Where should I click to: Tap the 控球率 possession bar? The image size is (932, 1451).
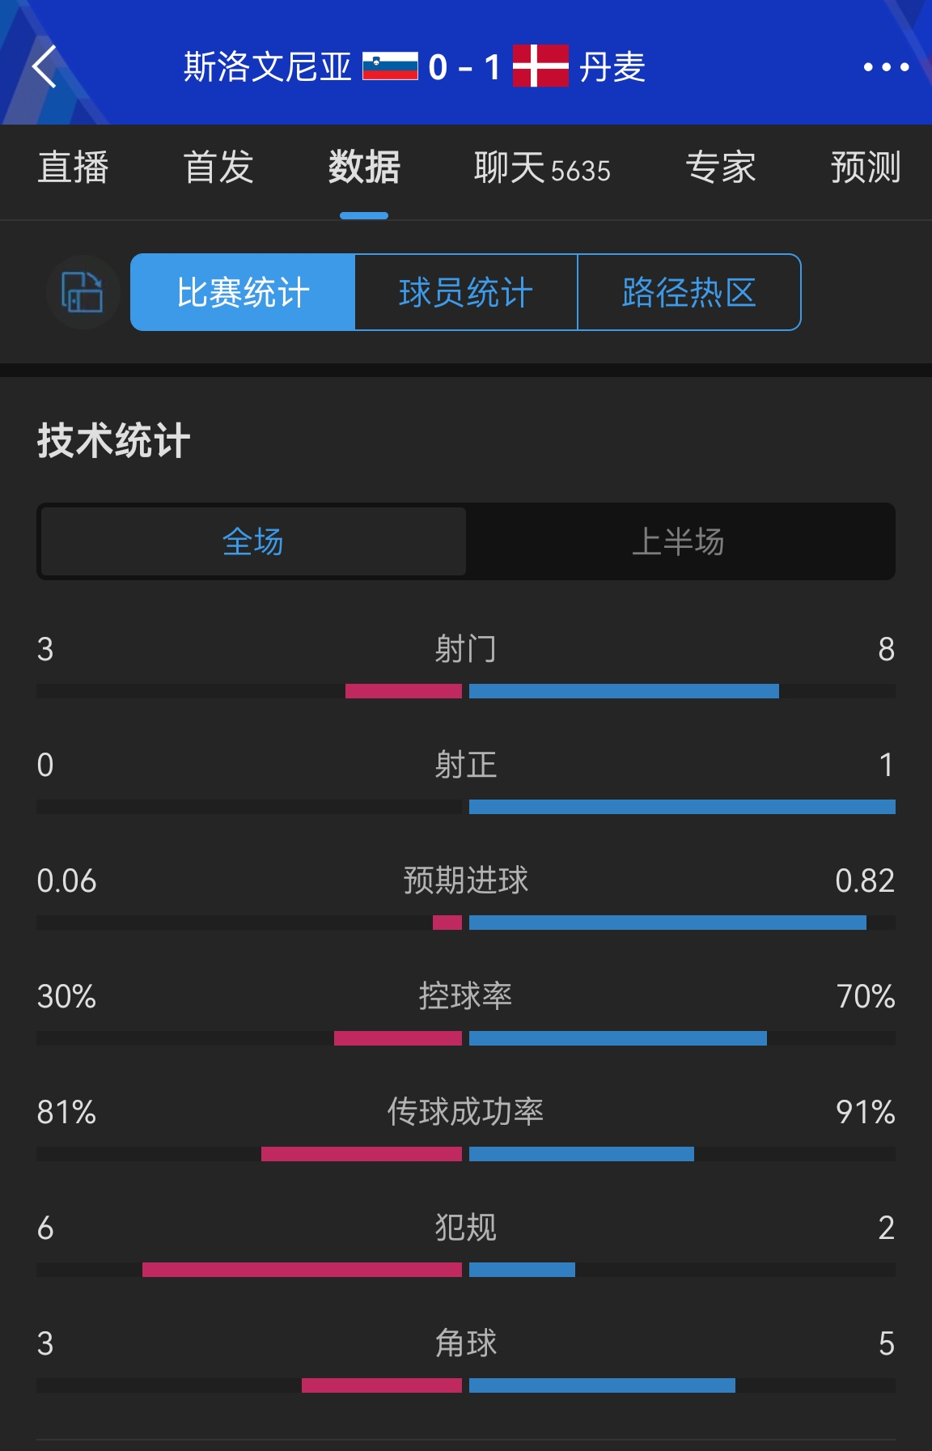(466, 1038)
